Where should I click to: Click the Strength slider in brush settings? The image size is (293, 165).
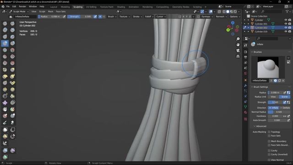[x=275, y=103]
